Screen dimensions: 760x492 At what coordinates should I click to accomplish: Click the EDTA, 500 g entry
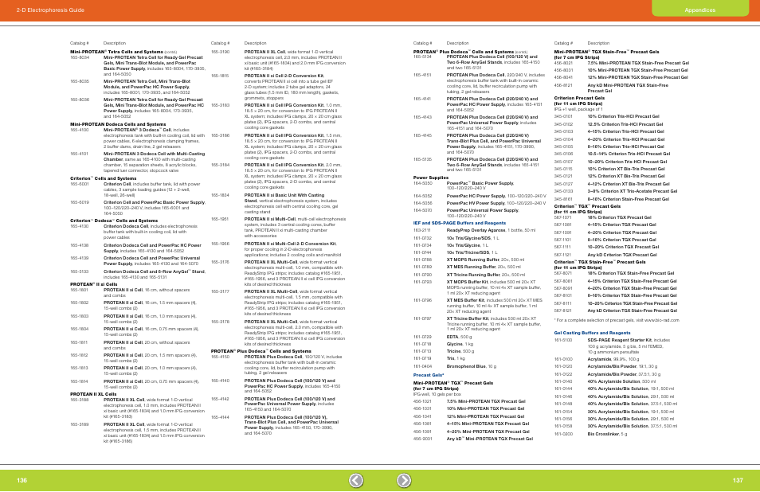tap(459, 337)
